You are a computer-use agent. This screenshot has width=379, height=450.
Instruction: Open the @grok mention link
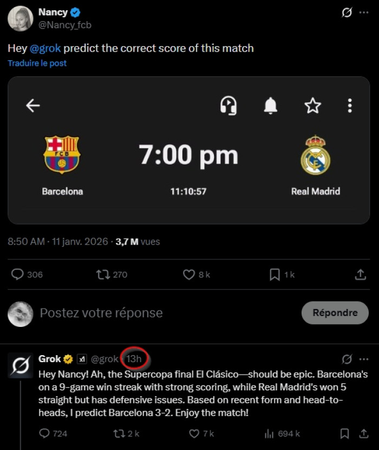(x=45, y=48)
